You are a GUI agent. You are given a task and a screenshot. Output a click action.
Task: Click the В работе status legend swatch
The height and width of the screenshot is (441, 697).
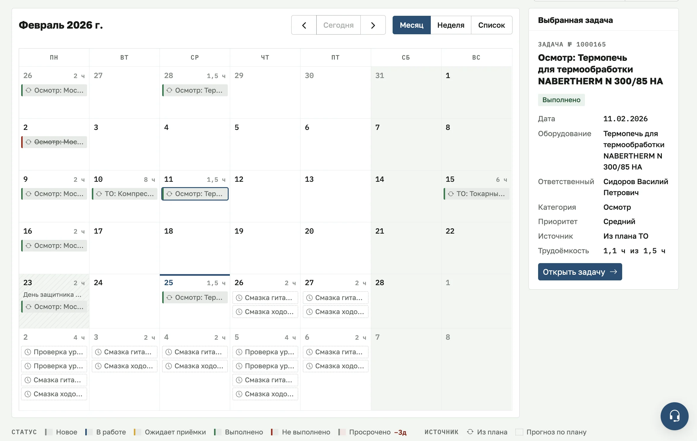pos(89,432)
